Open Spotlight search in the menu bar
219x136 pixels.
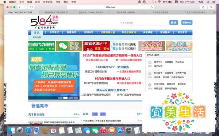click(208, 2)
